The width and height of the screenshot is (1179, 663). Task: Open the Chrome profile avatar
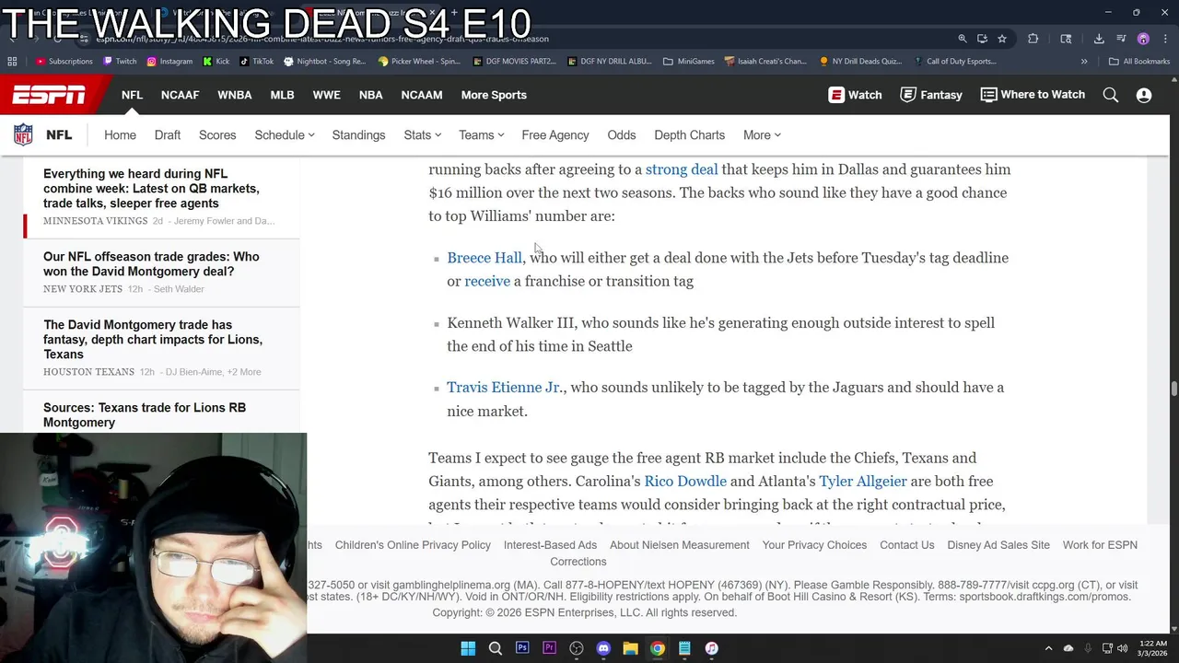tap(1143, 39)
